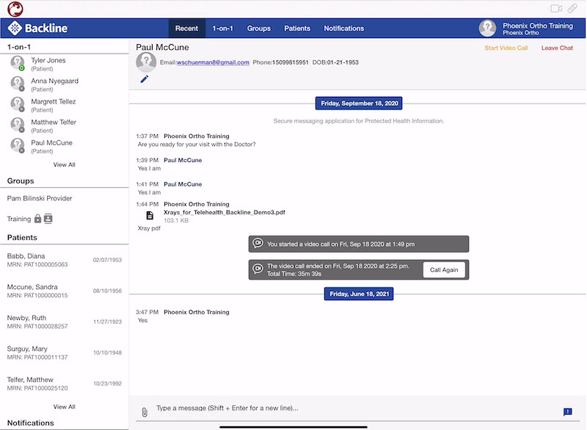Select Paul McCune in 1-on-1 list
Viewport: 587px width, 430px height.
[x=65, y=146]
